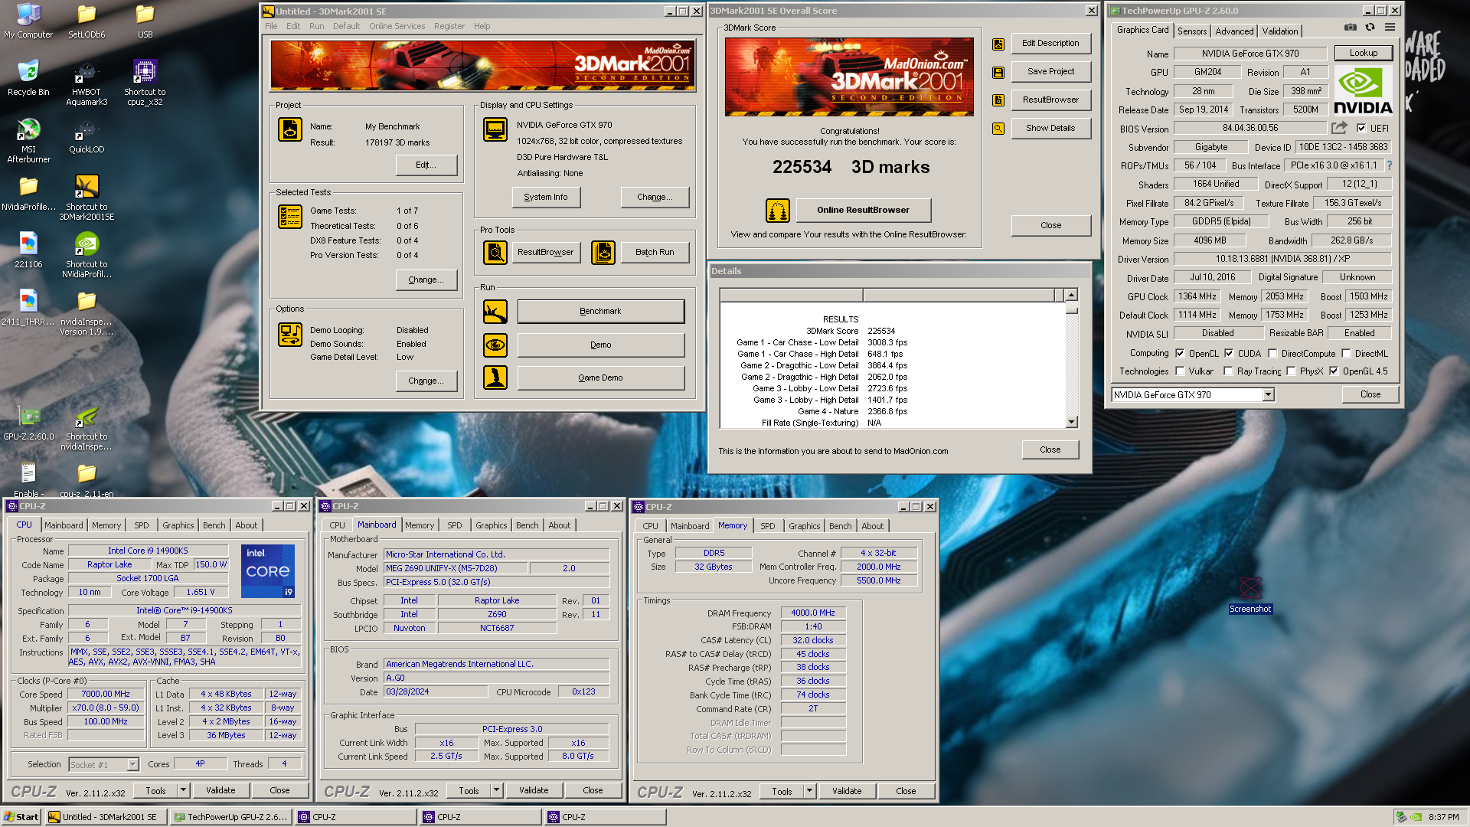Image resolution: width=1470 pixels, height=827 pixels.
Task: Click the Online ResultBrowser icon
Action: [x=777, y=210]
